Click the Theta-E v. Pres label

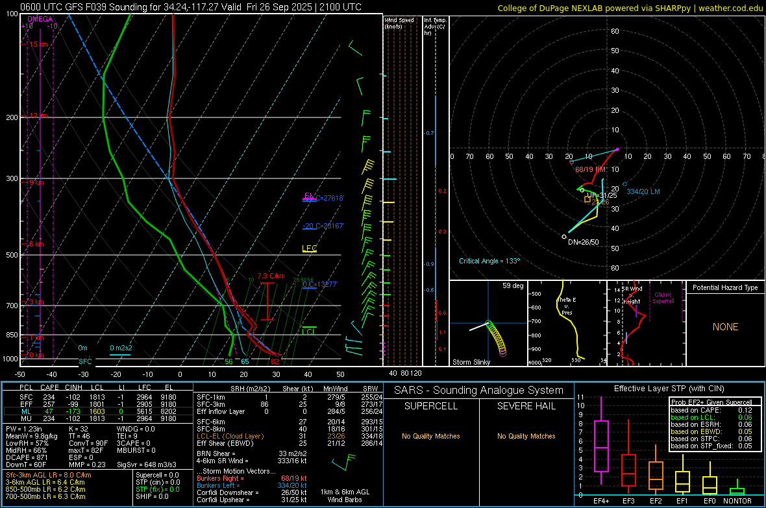click(x=567, y=306)
